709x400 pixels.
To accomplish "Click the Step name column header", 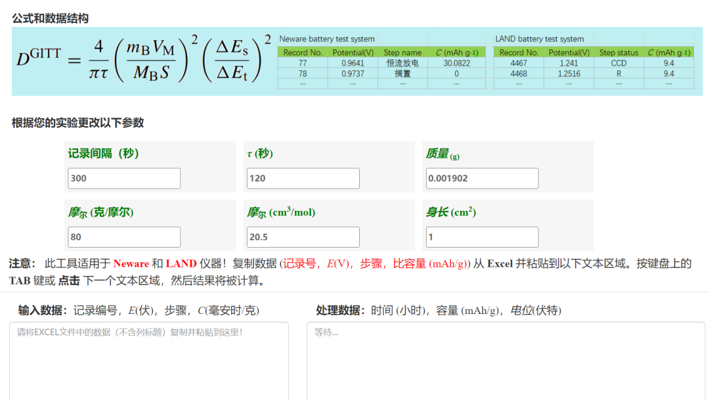I will pos(402,53).
